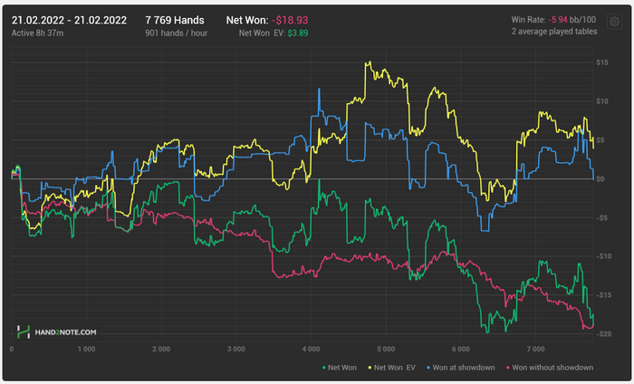
Task: Open graph settings gear icon
Action: point(614,23)
